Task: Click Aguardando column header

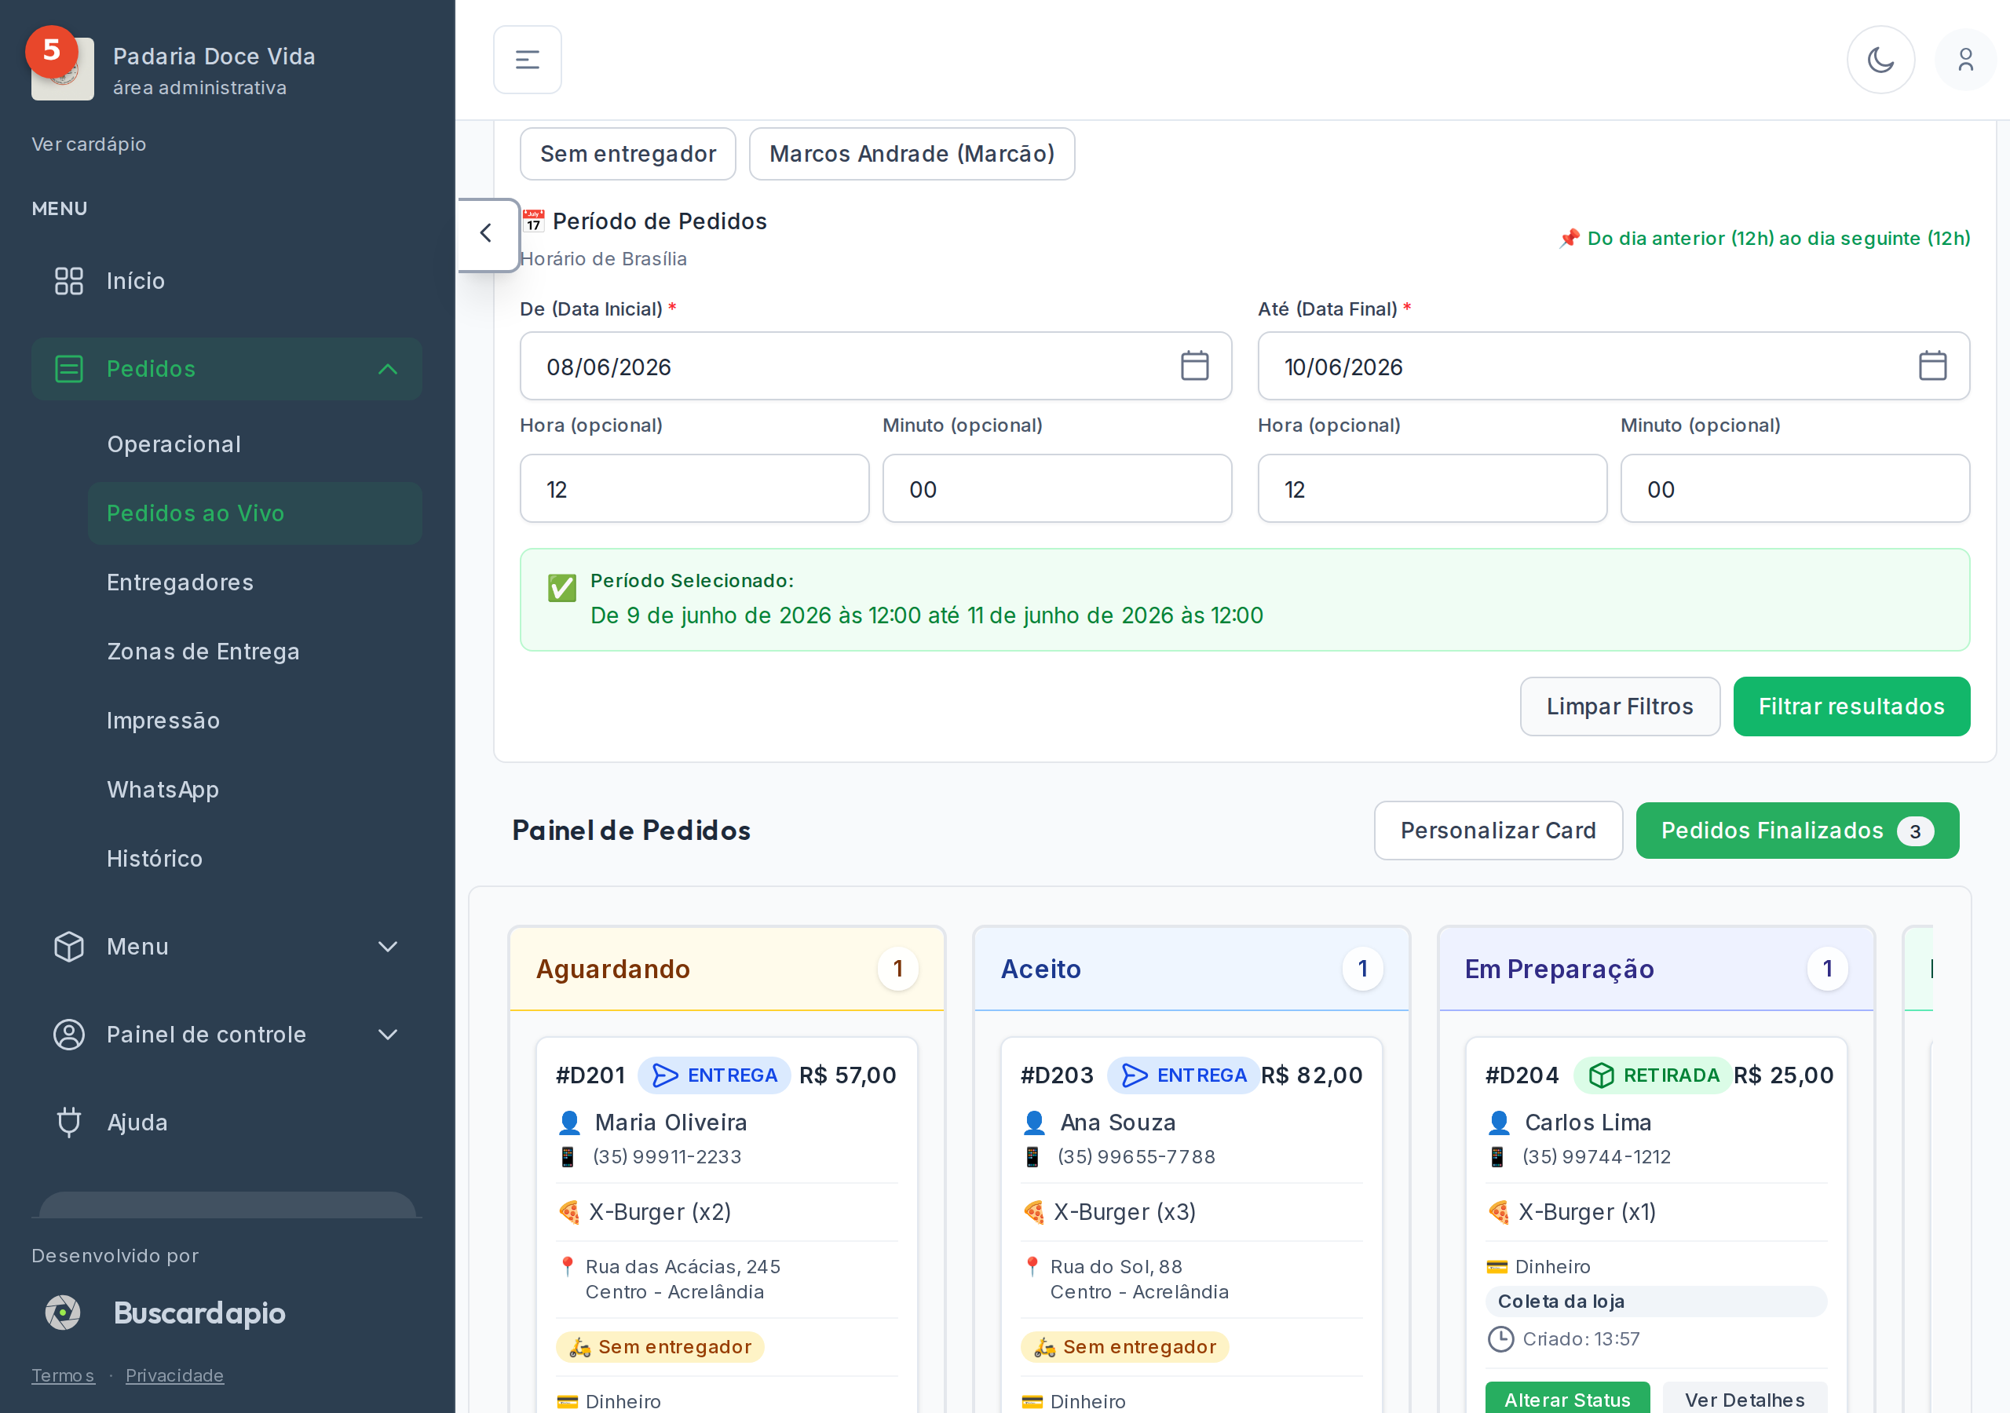Action: tap(726, 968)
